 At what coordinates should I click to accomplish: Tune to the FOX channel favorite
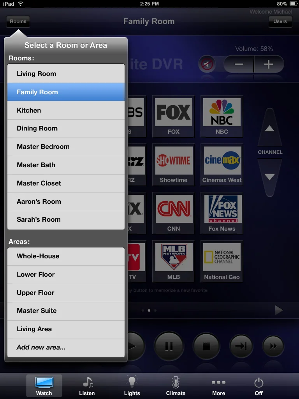[173, 116]
